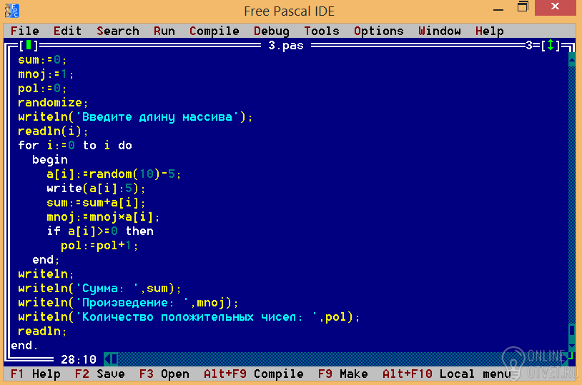Close the Free Pascal IDE window
The image size is (582, 385).
coord(556,7)
